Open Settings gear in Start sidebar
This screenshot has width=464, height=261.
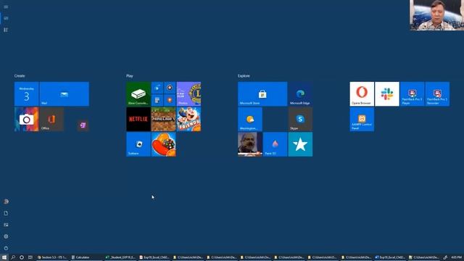[x=6, y=236]
